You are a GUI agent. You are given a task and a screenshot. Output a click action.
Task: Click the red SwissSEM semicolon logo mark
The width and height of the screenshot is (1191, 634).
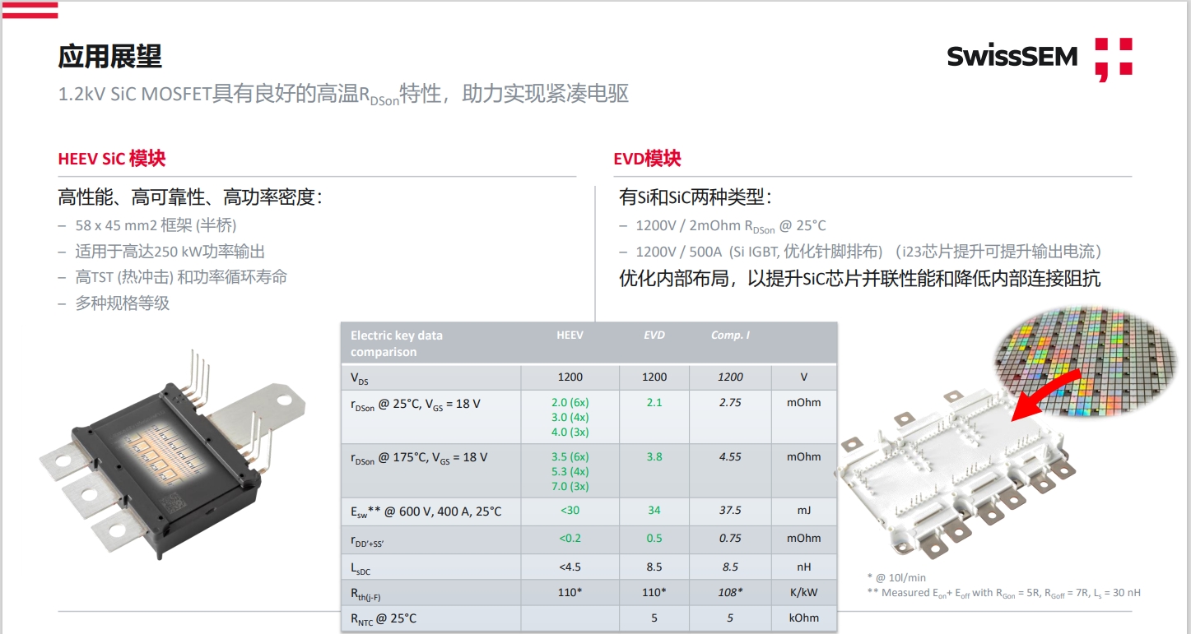(1113, 58)
